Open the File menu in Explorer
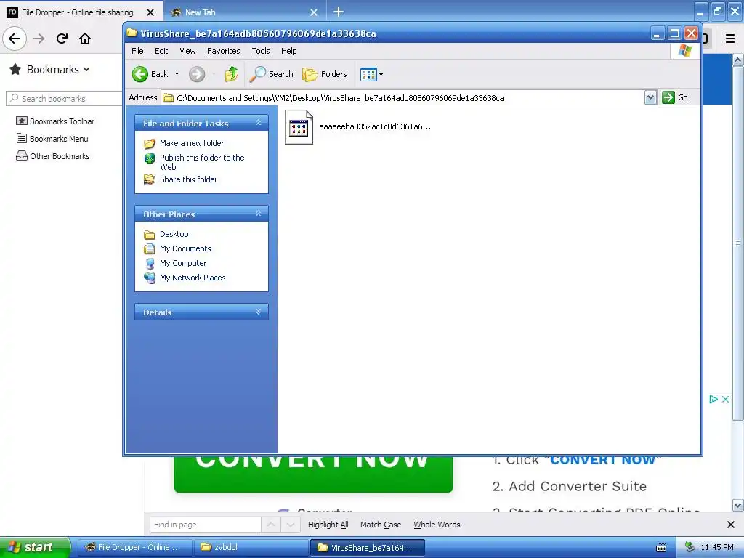This screenshot has width=744, height=558. (x=137, y=51)
